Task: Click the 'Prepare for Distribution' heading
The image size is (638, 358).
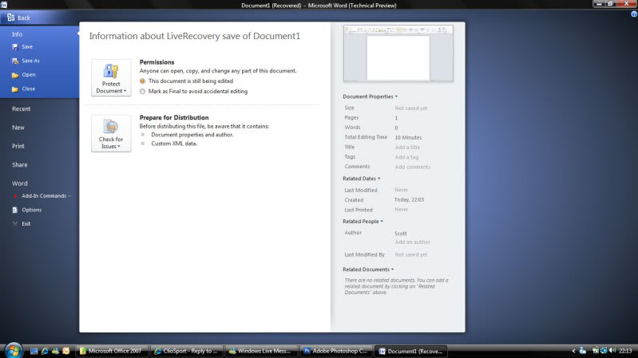Action: pos(174,117)
